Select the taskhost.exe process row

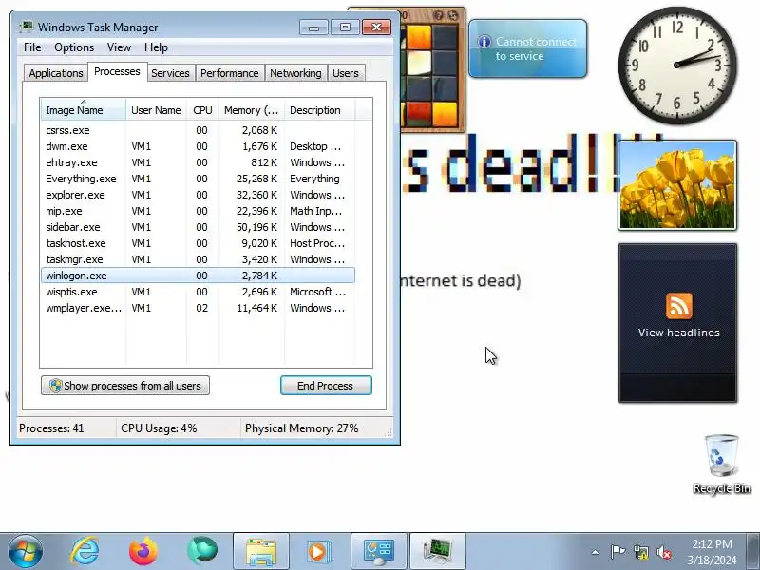tap(198, 243)
